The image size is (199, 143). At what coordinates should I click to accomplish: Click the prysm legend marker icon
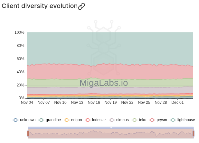pyautogui.click(x=152, y=120)
